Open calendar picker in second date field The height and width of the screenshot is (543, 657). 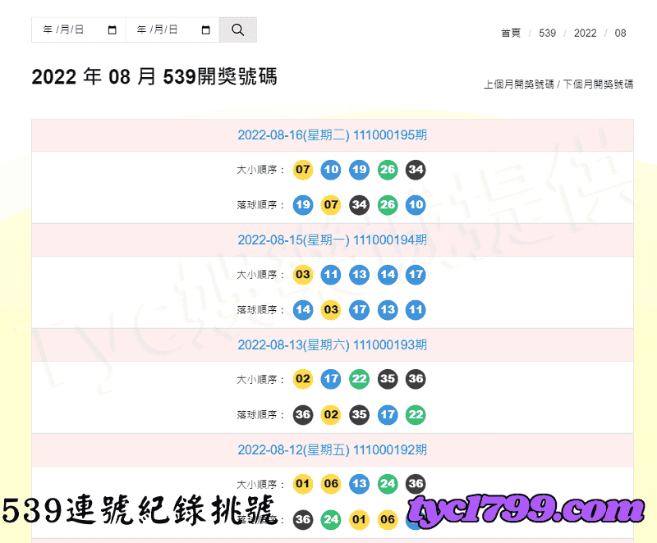(x=206, y=30)
